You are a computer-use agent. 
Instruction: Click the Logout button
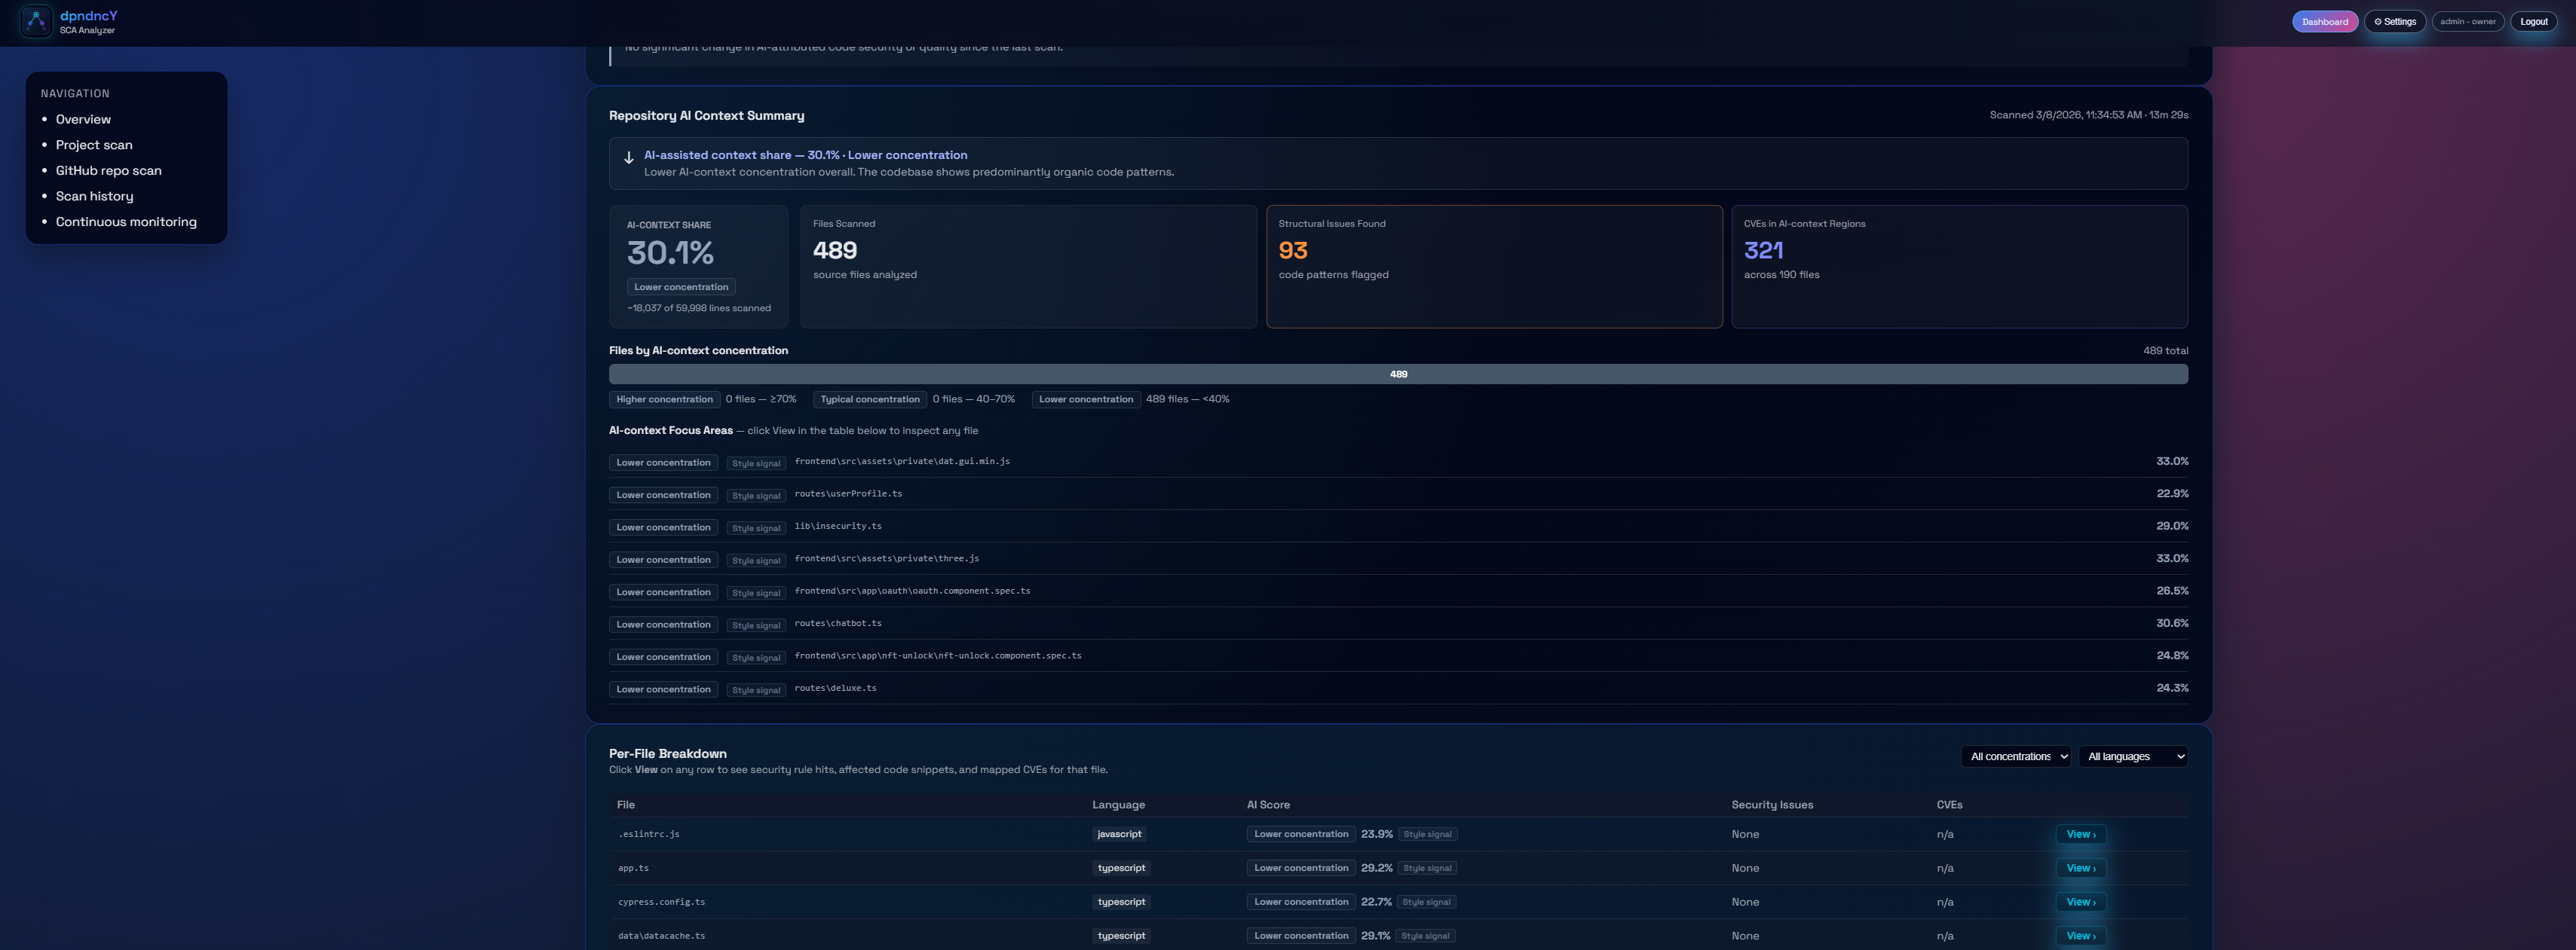(x=2533, y=22)
